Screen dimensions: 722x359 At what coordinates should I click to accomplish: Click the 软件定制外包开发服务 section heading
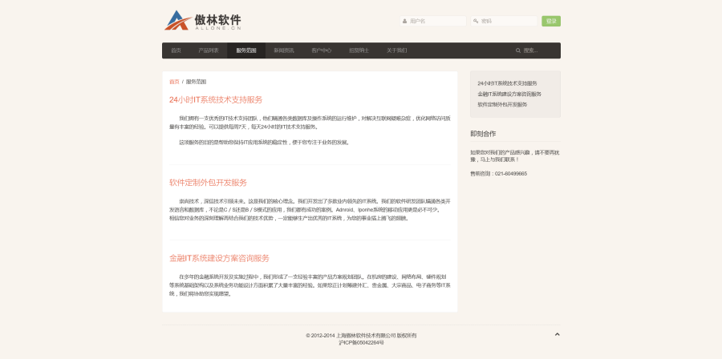point(208,183)
